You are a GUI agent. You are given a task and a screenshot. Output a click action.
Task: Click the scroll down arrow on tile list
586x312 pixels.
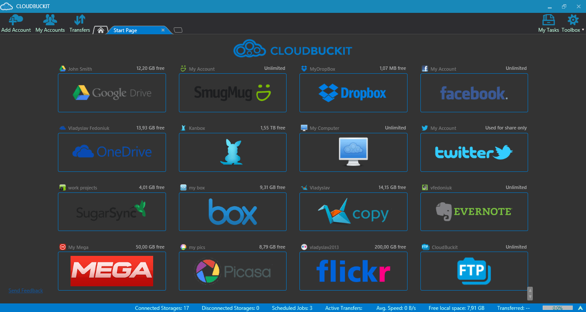point(530,297)
